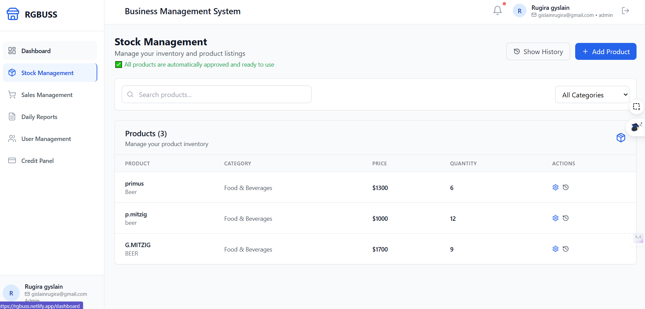Open settings gear for primus product
This screenshot has height=309, width=645.
pos(555,187)
